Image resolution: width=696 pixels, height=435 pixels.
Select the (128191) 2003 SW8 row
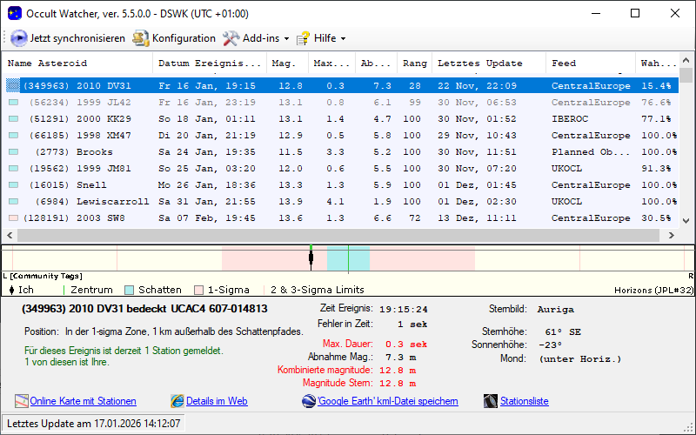coord(342,218)
